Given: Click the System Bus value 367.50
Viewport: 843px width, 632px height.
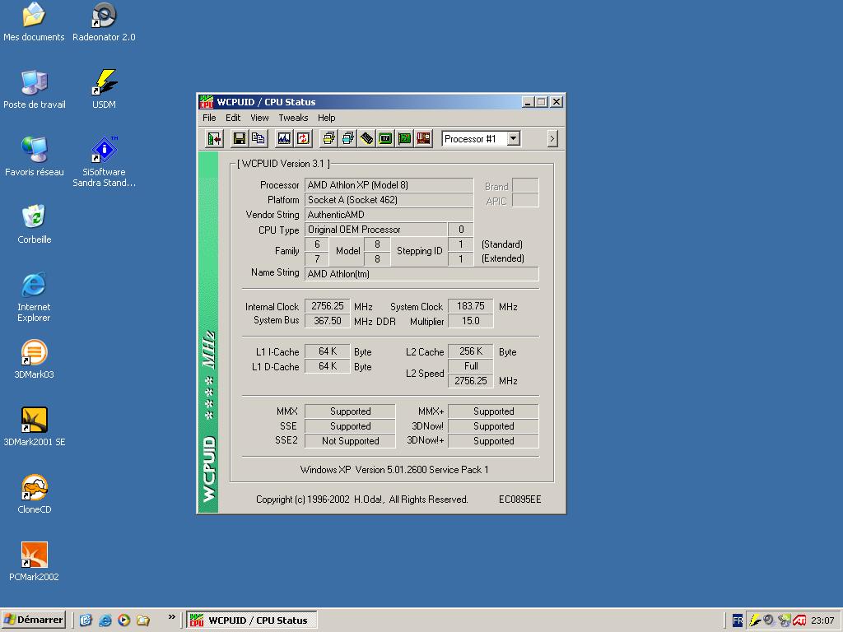Looking at the screenshot, I should click(328, 321).
